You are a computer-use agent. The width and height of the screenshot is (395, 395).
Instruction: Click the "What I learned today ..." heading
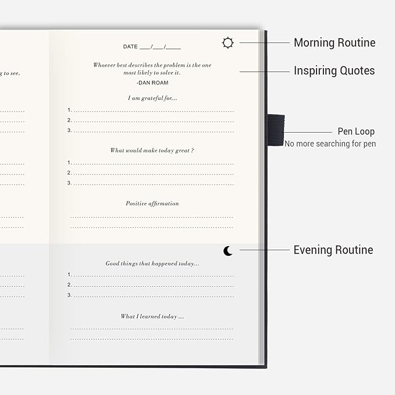[x=152, y=316]
